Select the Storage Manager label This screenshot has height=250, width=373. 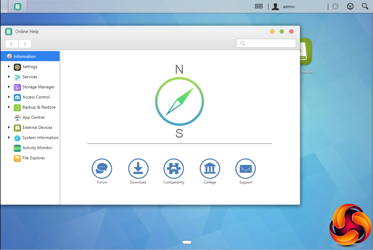pos(38,87)
